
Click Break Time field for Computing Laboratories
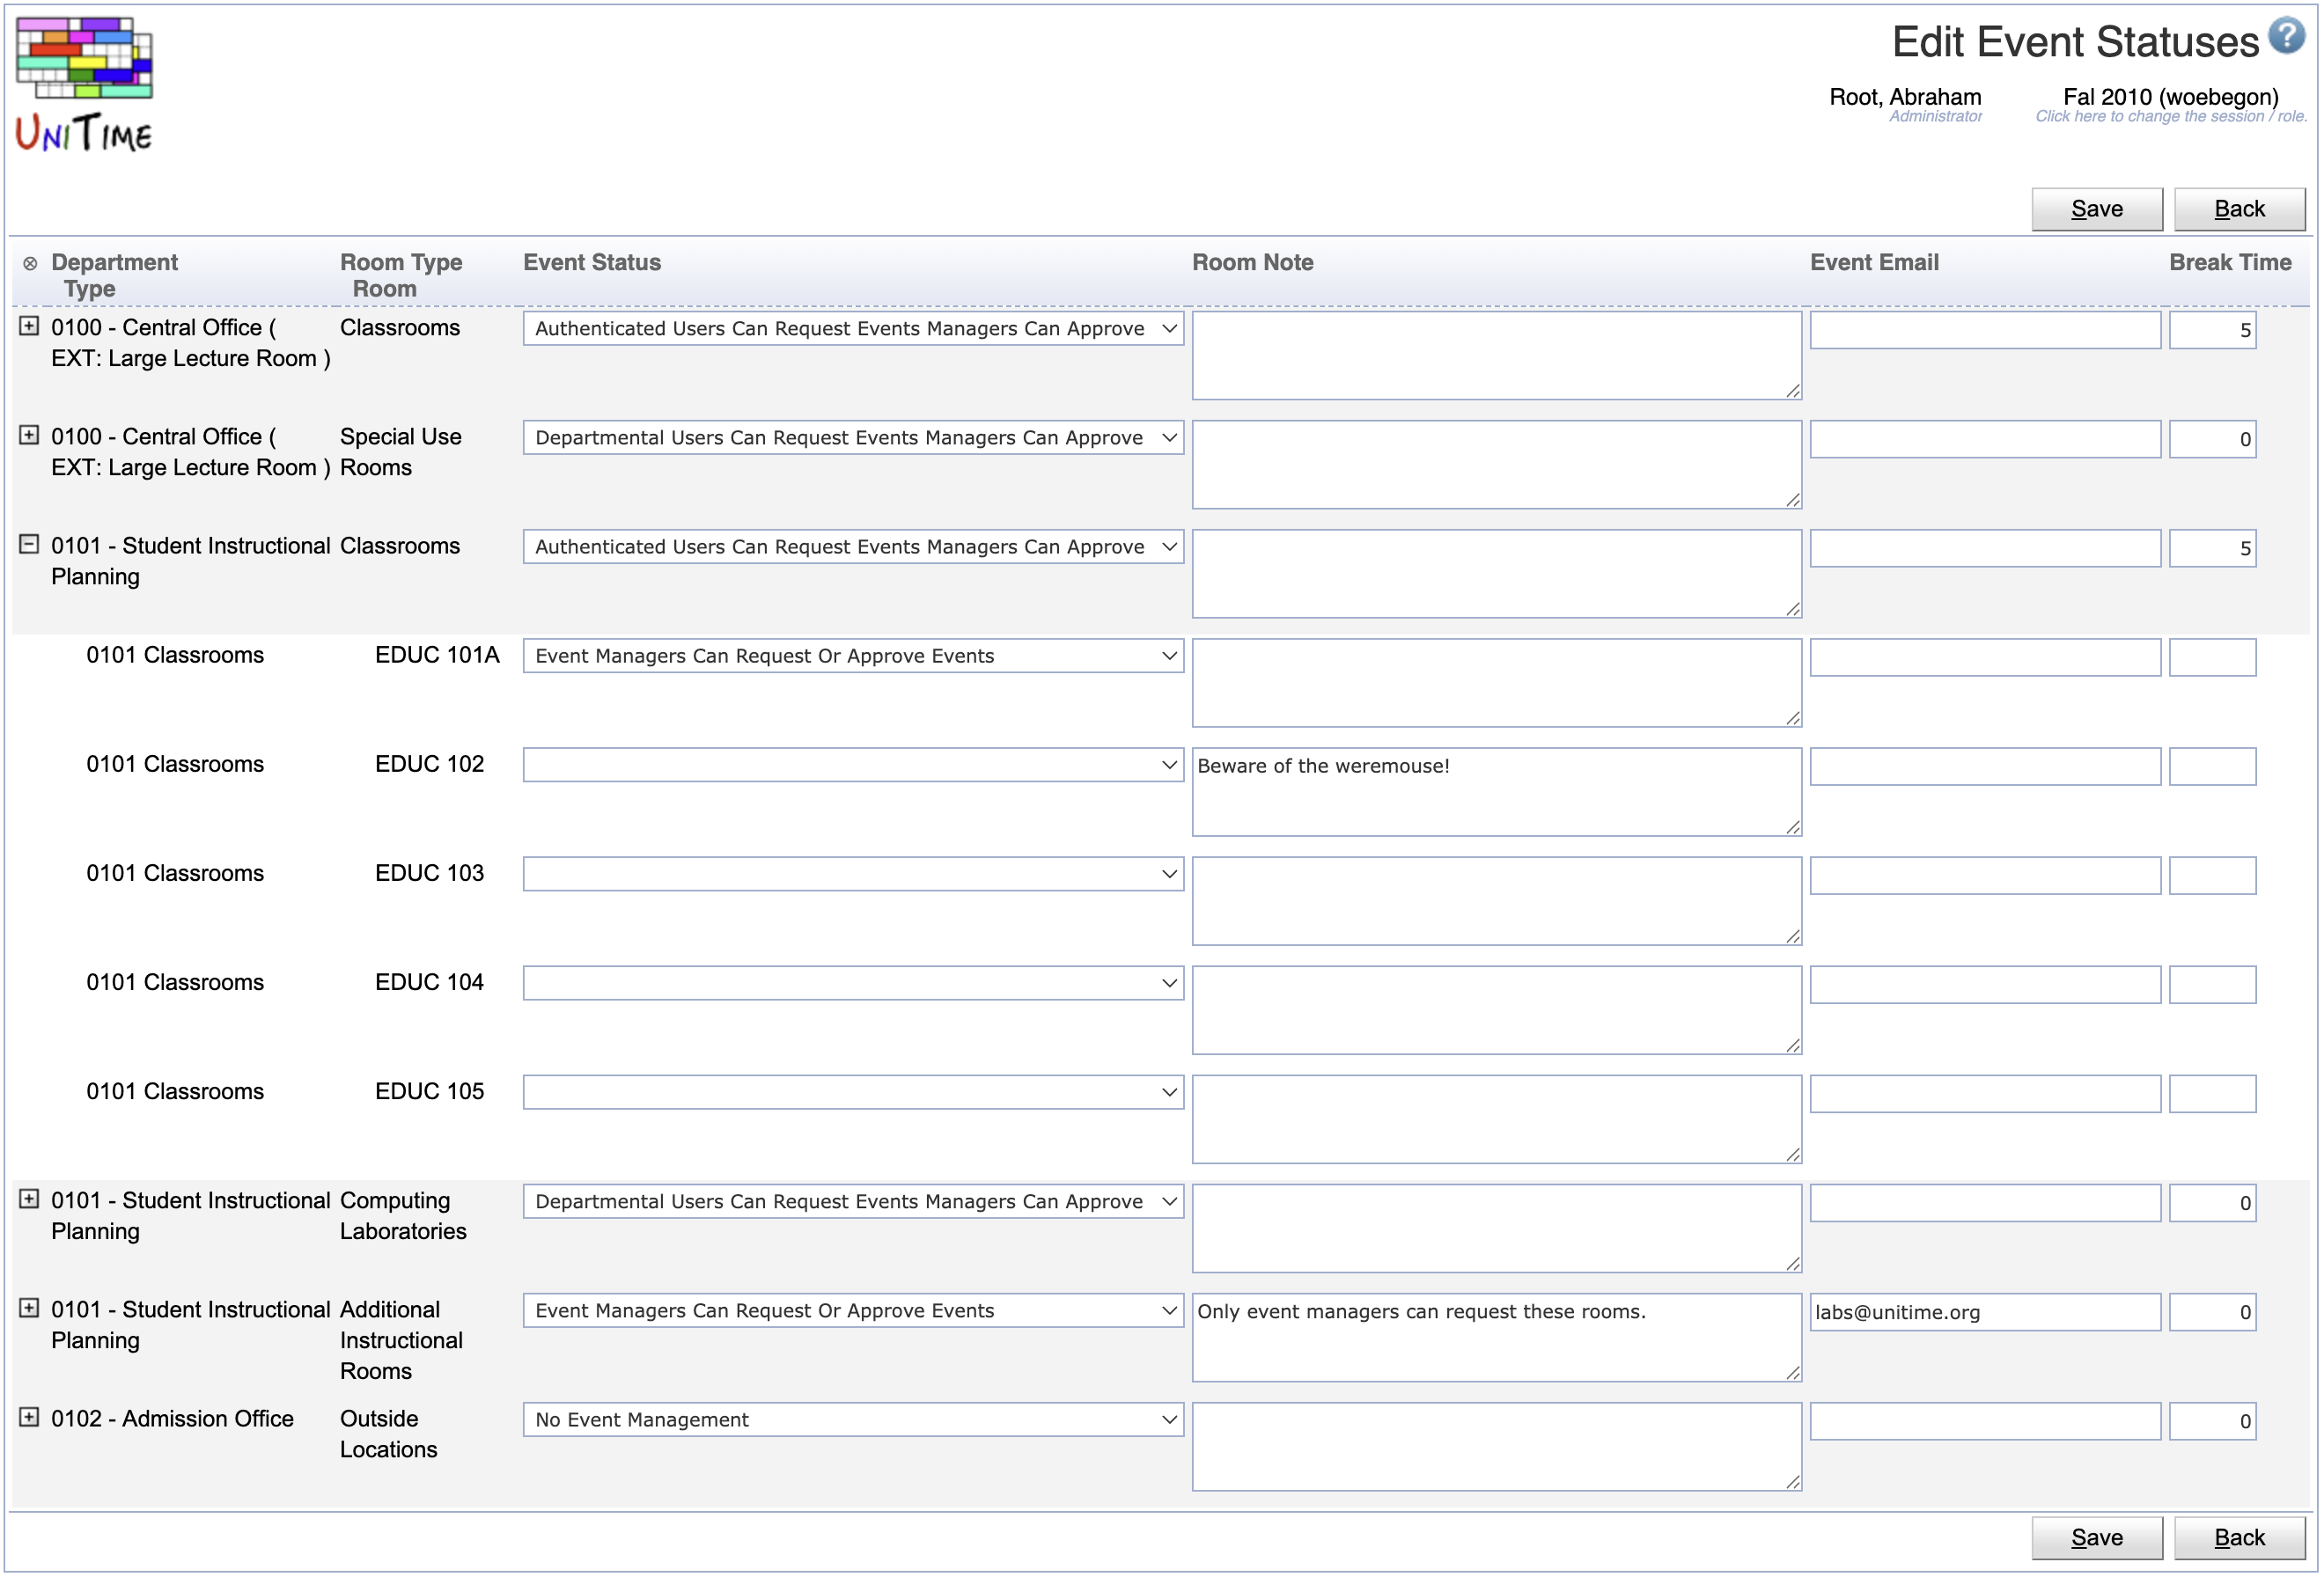[2212, 1202]
